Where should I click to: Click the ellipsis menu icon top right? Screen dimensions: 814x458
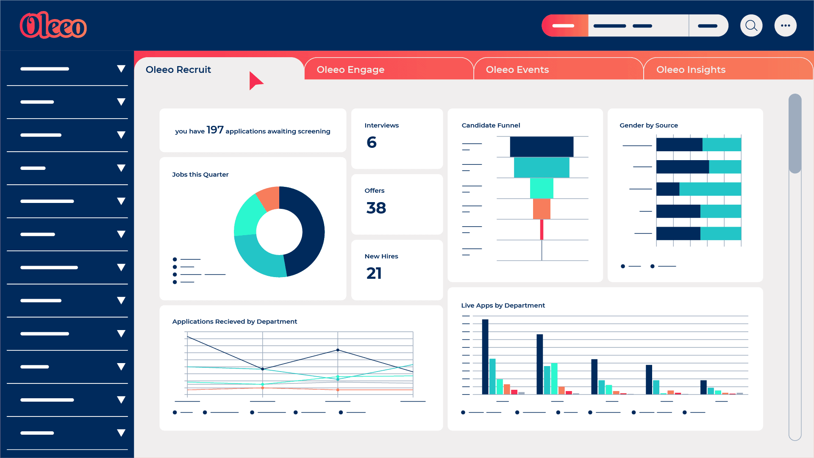click(786, 25)
